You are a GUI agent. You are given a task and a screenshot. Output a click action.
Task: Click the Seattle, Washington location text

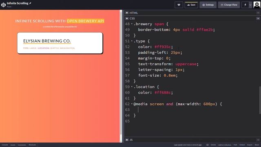tap(62, 48)
